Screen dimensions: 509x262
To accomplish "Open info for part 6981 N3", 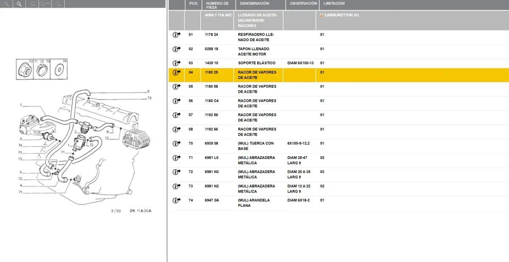I will click(176, 172).
